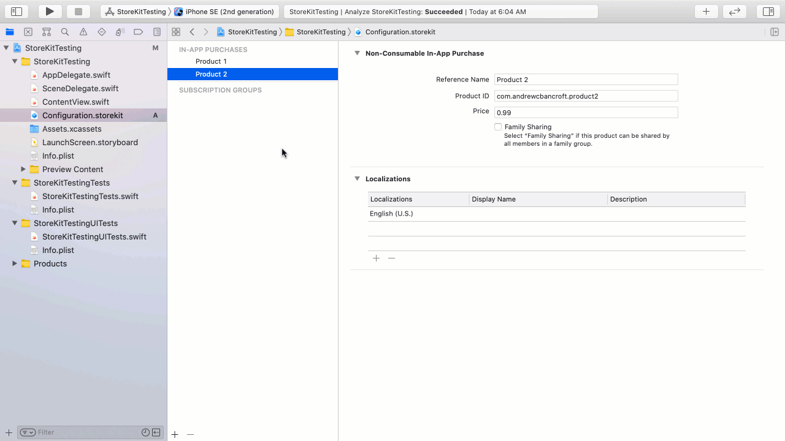Open the Debug navigator

point(119,31)
